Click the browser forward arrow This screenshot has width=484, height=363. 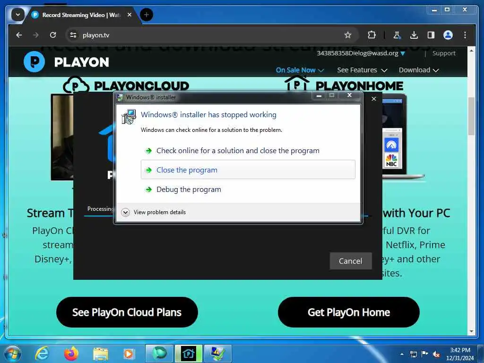click(36, 35)
